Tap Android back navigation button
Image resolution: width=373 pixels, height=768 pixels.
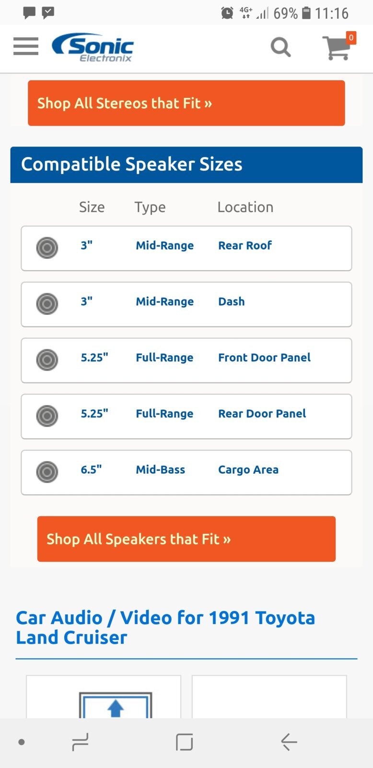click(289, 742)
